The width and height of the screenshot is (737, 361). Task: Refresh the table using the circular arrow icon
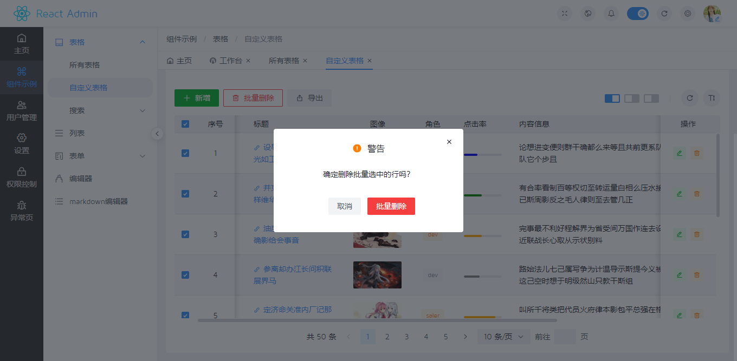pyautogui.click(x=689, y=98)
